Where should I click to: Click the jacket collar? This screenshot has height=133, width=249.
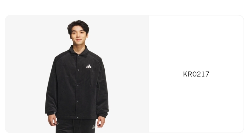(x=78, y=51)
